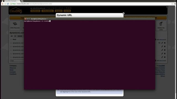Viewport: 177px width, 99px height.
Task: Open the DNS Records icon tile
Action: [x=15, y=26]
